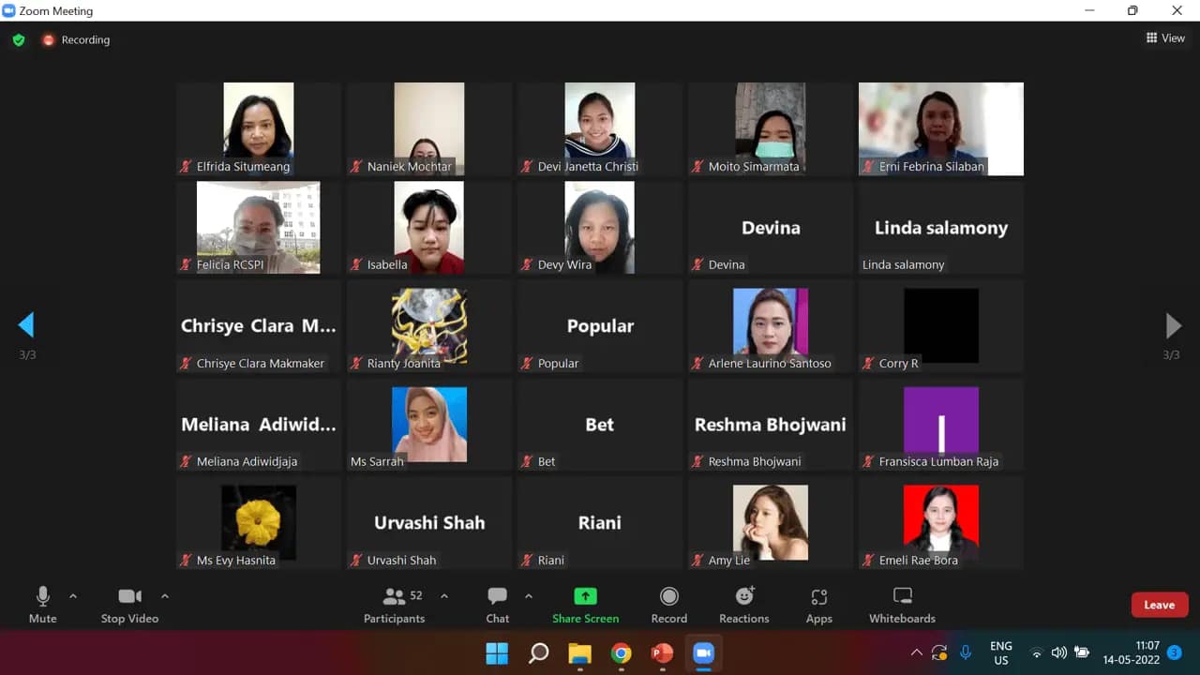This screenshot has height=675, width=1200.
Task: Expand video options arrow beside Stop Video
Action: point(165,596)
